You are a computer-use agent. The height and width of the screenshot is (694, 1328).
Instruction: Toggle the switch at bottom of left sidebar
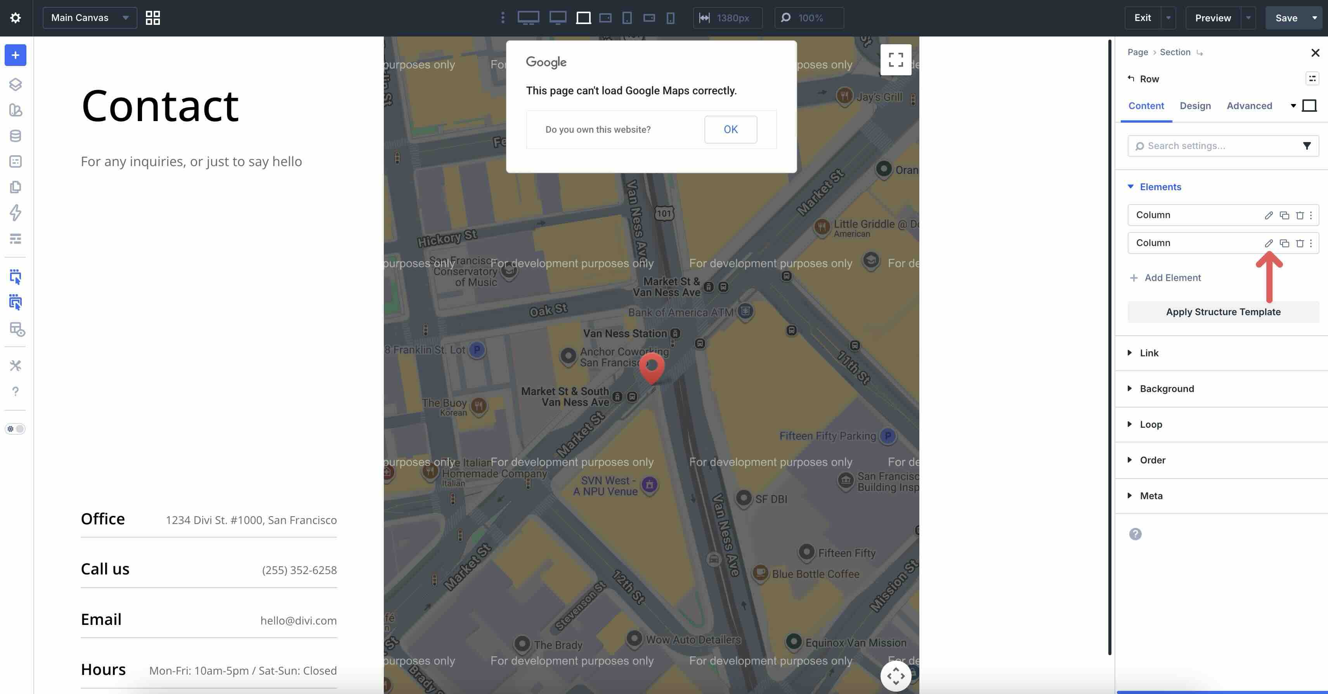16,429
